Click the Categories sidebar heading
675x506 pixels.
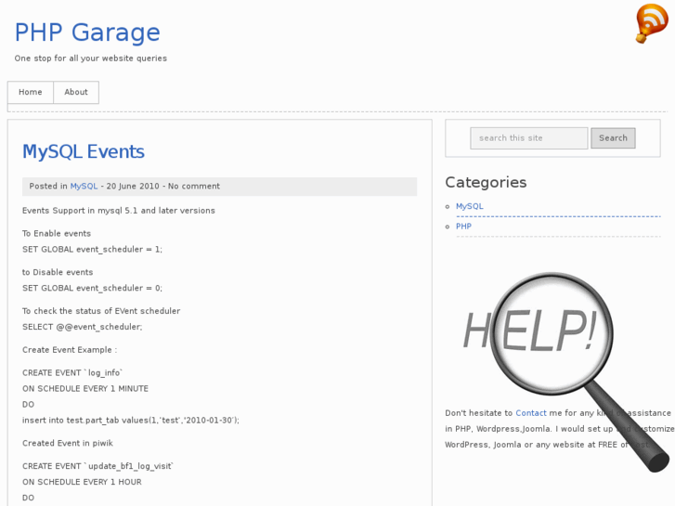pos(486,183)
